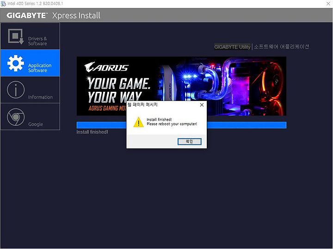Select the Application Software gear icon

(x=16, y=63)
